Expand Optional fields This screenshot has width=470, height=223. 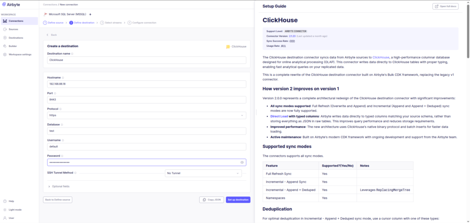point(59,186)
